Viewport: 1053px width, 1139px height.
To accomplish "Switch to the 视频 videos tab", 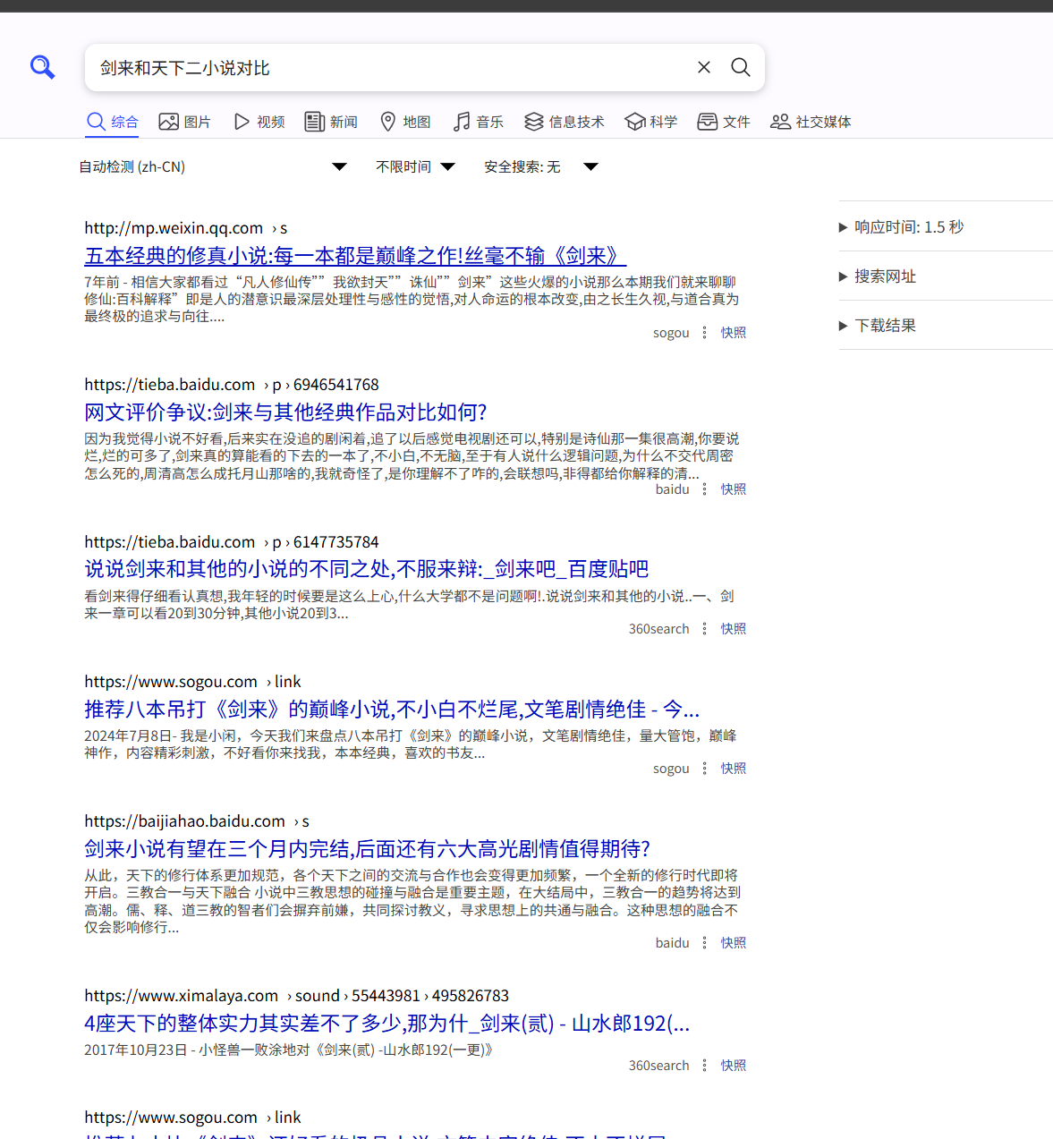I will [x=259, y=122].
